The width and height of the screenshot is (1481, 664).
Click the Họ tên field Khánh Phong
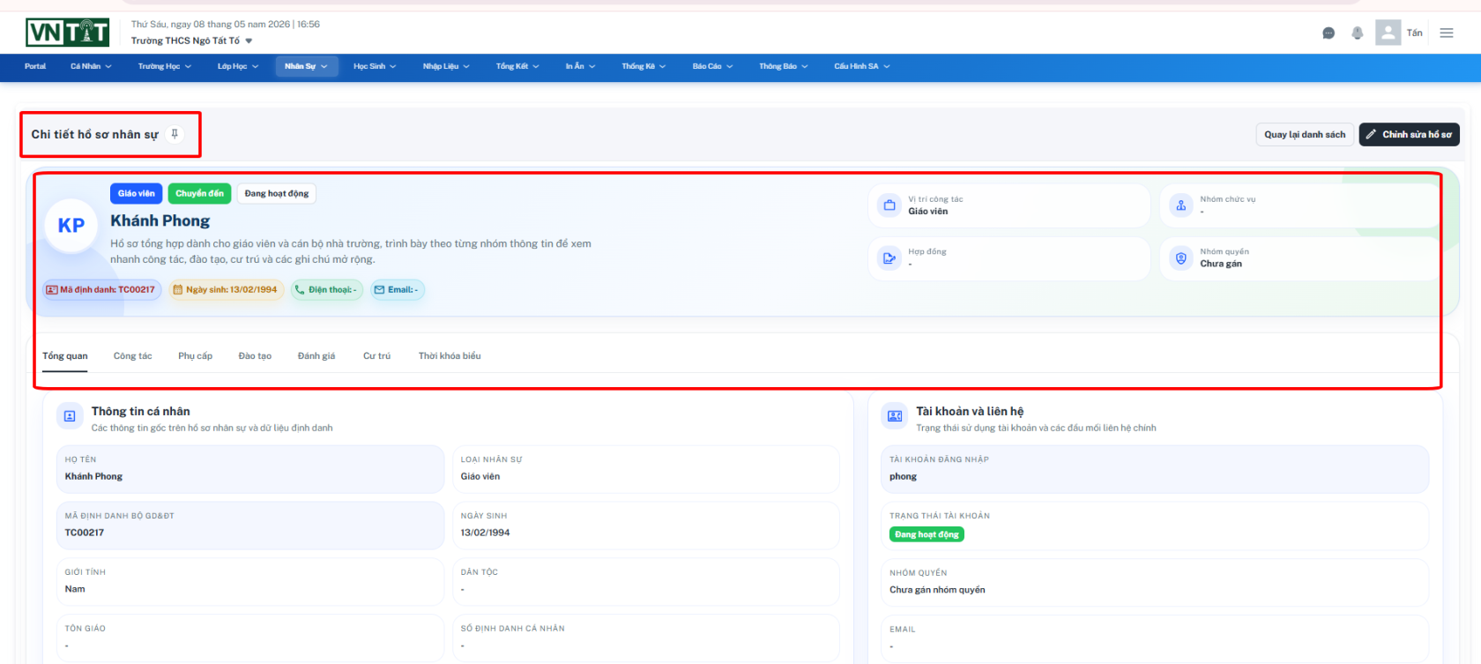(x=250, y=469)
